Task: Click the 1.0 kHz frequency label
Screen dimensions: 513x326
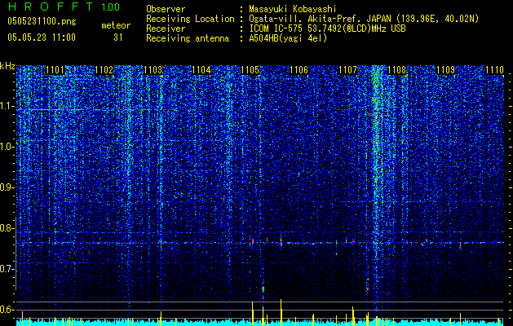Action: [x=7, y=147]
